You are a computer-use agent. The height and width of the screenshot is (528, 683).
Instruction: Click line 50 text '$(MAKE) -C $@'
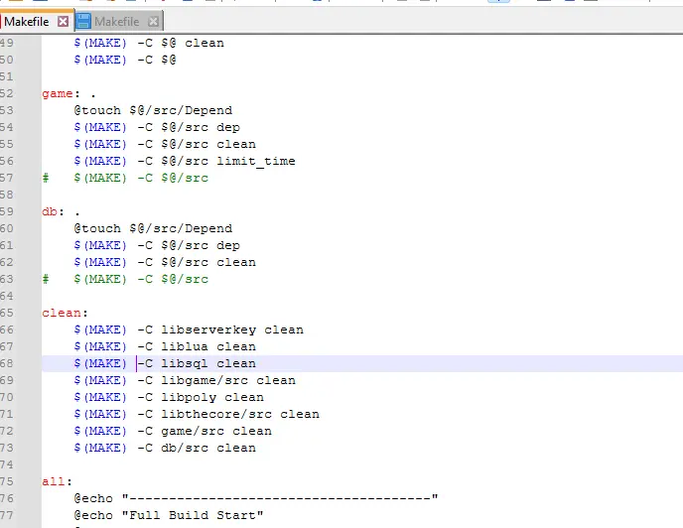(125, 60)
